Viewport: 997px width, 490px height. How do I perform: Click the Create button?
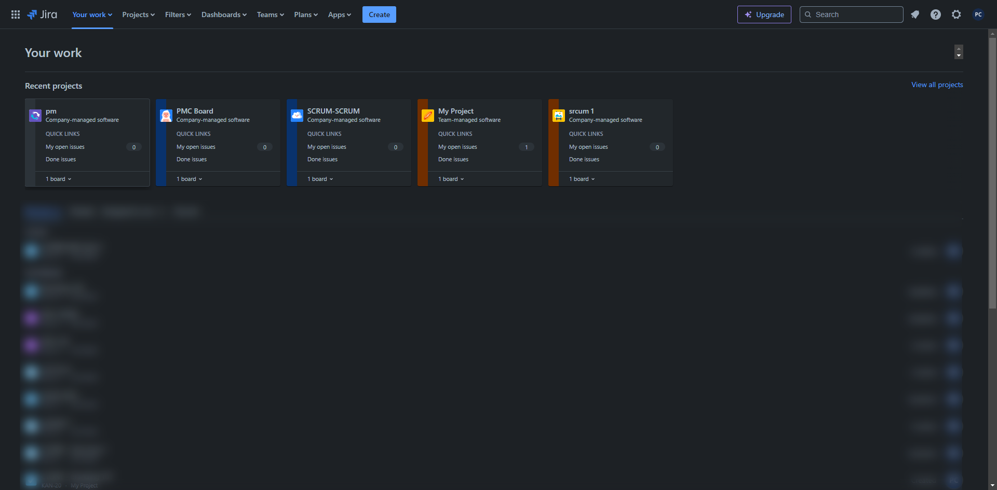coord(379,15)
